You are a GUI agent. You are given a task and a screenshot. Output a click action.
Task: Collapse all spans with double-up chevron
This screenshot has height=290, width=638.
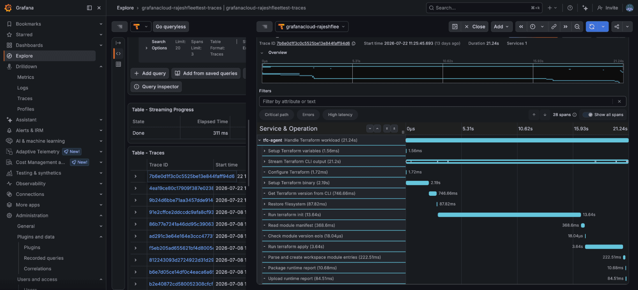(394, 129)
